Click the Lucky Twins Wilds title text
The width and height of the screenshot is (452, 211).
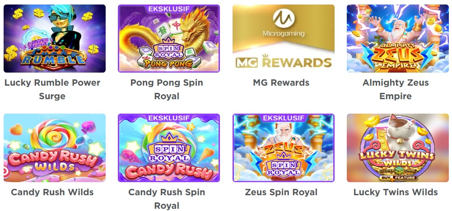pos(396,192)
